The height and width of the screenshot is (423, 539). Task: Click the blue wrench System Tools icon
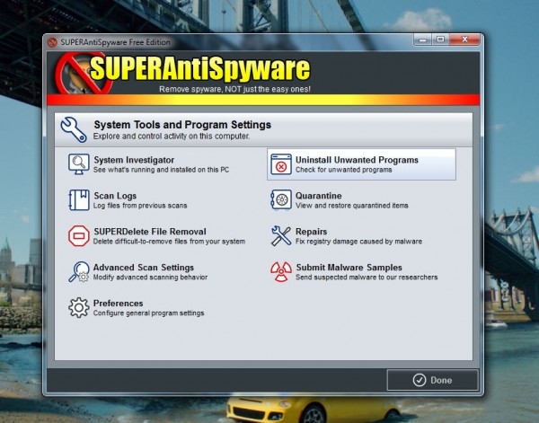pyautogui.click(x=74, y=129)
